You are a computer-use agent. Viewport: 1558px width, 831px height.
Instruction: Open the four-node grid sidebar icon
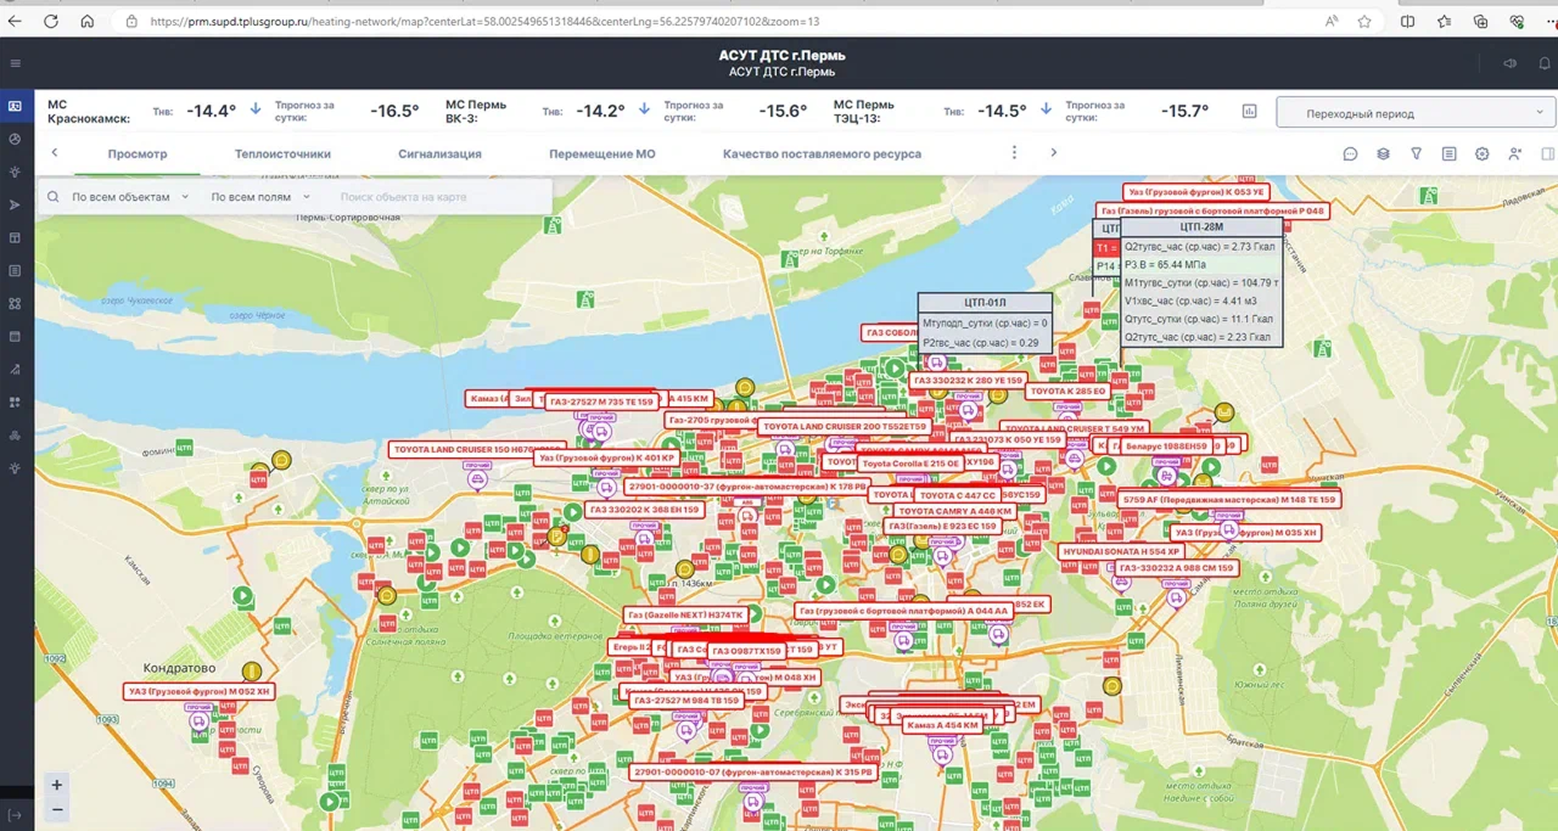tap(16, 304)
